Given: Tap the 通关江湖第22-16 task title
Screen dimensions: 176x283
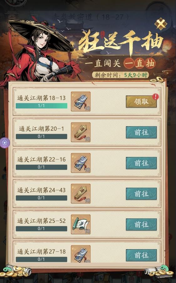Looking at the screenshot, I should coord(41,160).
